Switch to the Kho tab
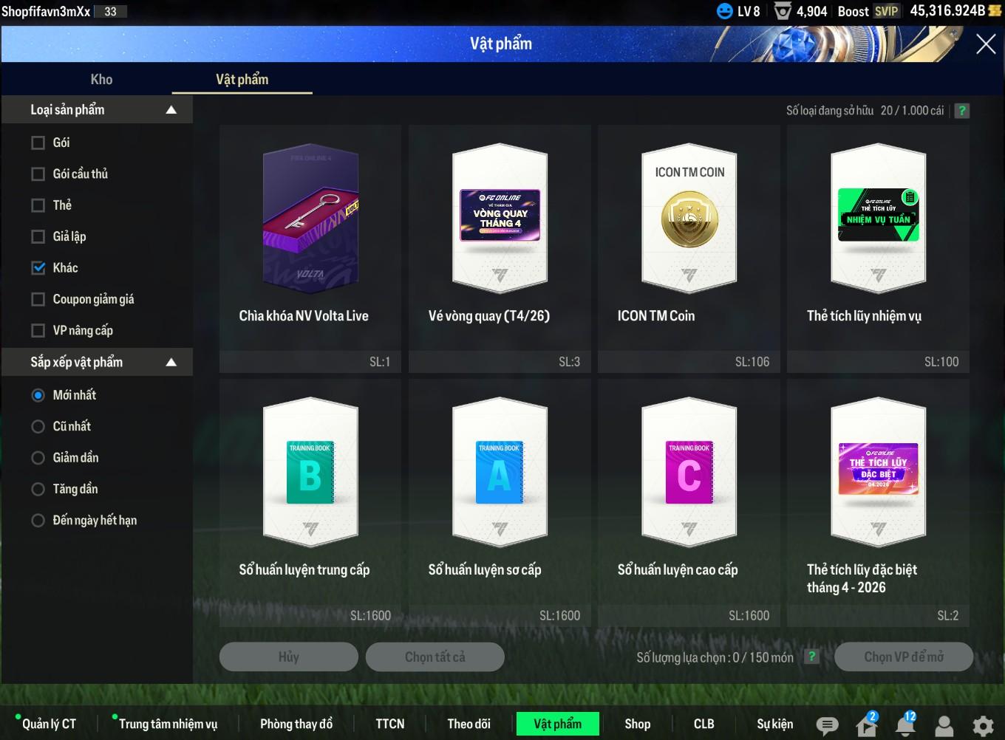The width and height of the screenshot is (1005, 740). coord(101,80)
